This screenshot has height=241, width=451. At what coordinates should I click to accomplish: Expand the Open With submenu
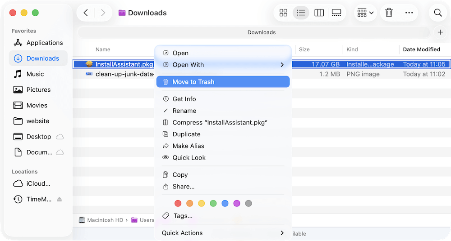[223, 65]
